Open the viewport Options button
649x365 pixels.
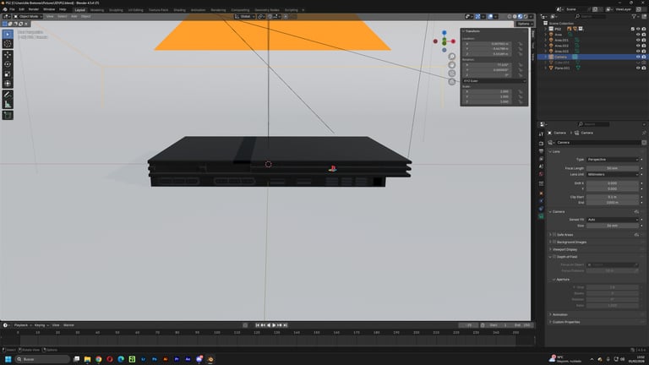[524, 24]
